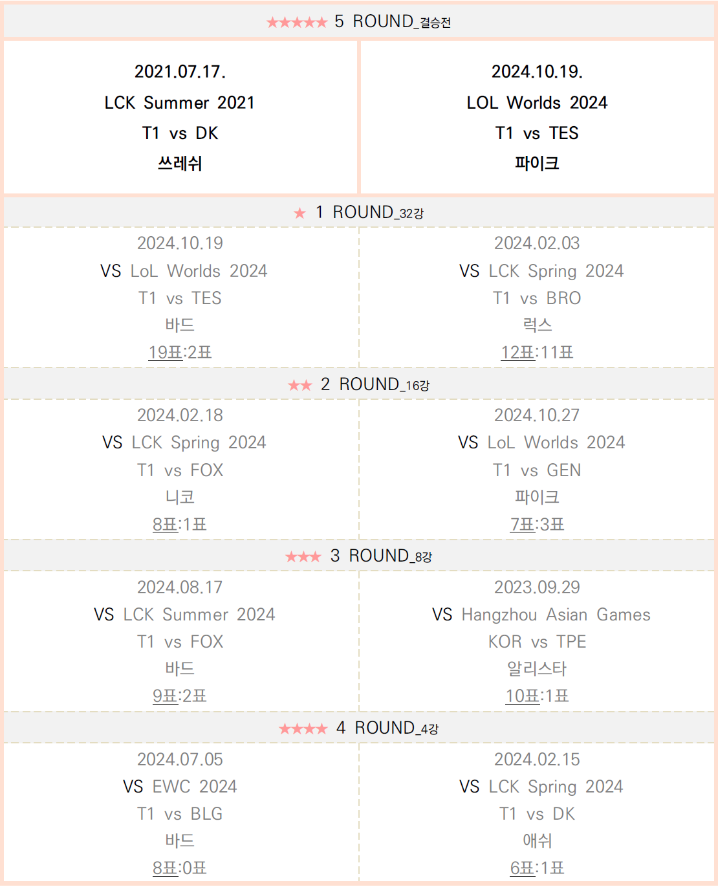Select the 2021.07.17. date in the final
The image size is (718, 887).
click(x=180, y=72)
